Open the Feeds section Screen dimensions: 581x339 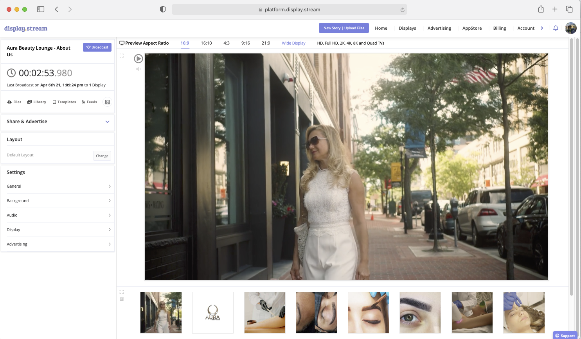pos(89,102)
